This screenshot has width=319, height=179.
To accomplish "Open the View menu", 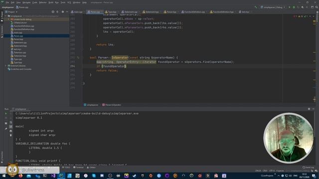I will click(x=18, y=2).
